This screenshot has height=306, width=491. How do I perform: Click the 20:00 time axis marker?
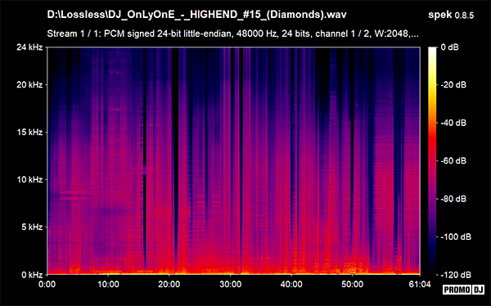point(169,285)
